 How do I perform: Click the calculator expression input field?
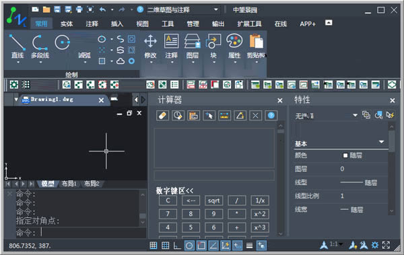[214, 176]
